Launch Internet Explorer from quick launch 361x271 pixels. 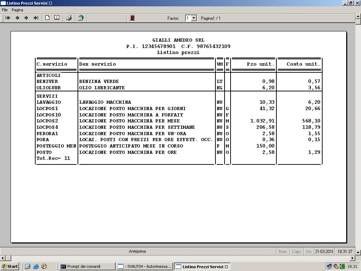click(x=36, y=266)
